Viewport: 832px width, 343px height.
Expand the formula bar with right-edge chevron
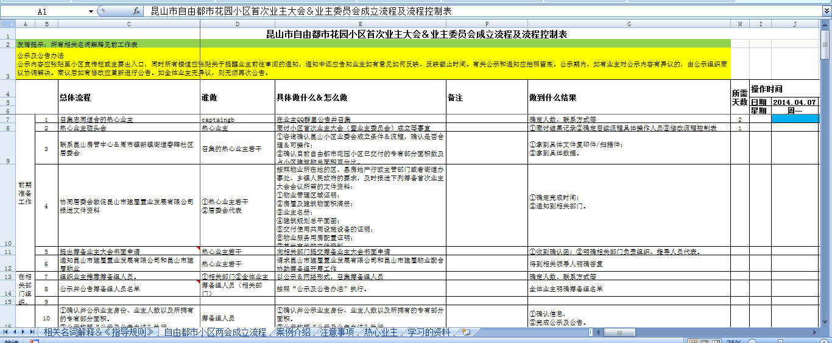pyautogui.click(x=826, y=12)
